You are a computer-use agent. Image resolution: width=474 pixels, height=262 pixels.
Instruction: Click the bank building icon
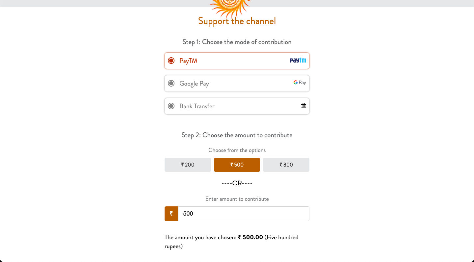[x=303, y=106]
